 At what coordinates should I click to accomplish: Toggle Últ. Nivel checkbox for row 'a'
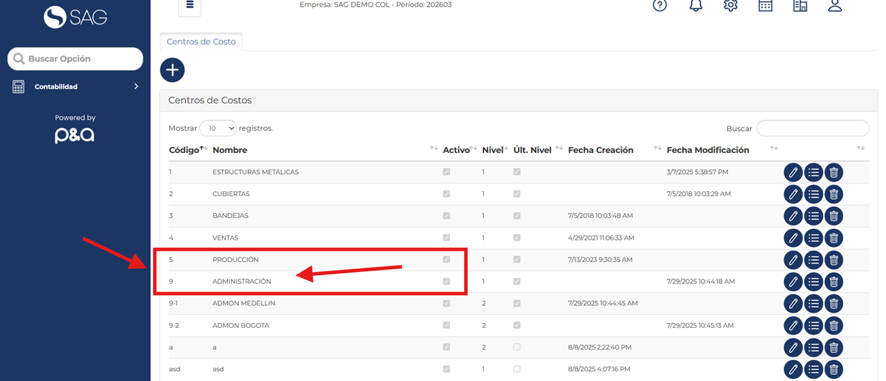[517, 348]
